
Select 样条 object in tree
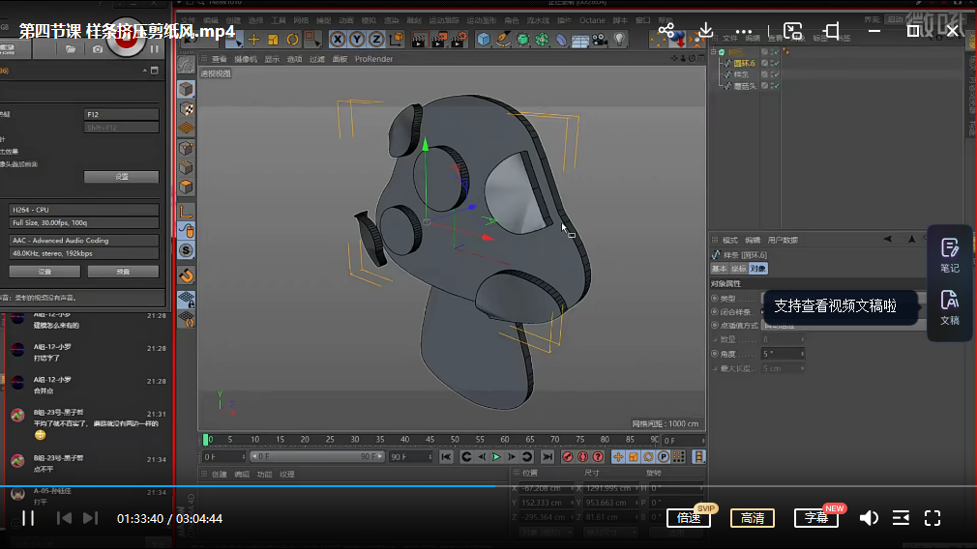(x=741, y=74)
